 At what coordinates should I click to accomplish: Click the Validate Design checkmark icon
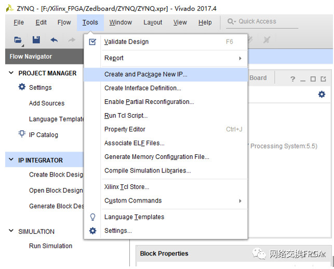[92, 42]
